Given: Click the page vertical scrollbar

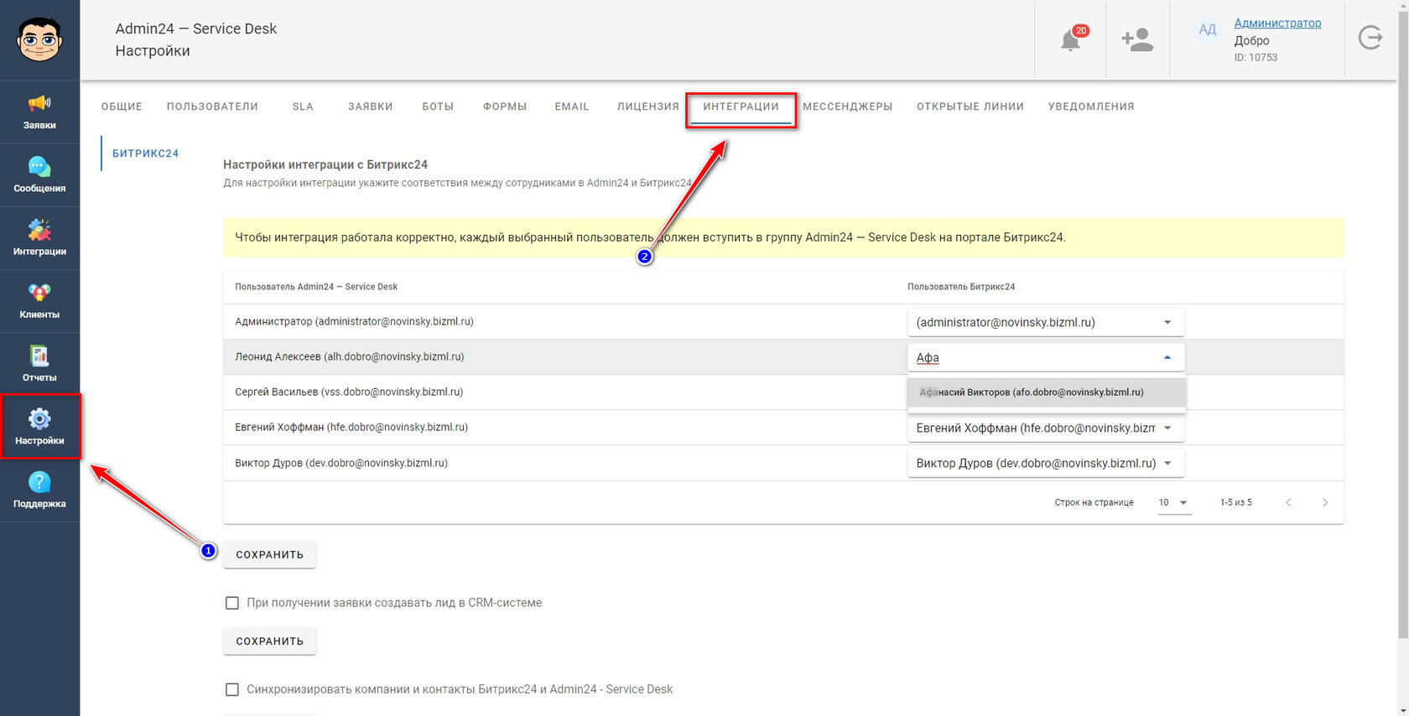Looking at the screenshot, I should tap(1402, 319).
